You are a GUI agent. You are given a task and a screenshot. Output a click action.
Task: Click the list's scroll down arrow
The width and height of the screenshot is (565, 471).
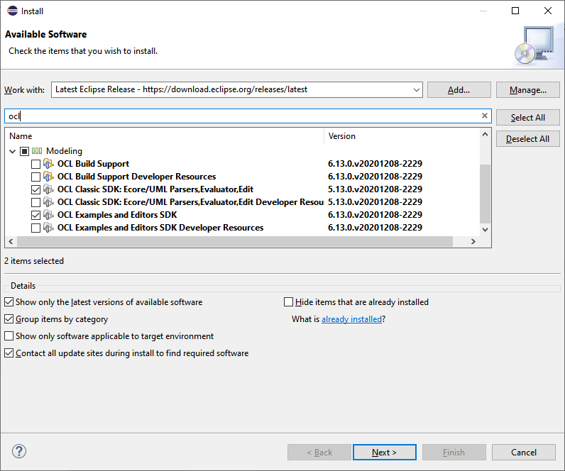click(x=485, y=230)
